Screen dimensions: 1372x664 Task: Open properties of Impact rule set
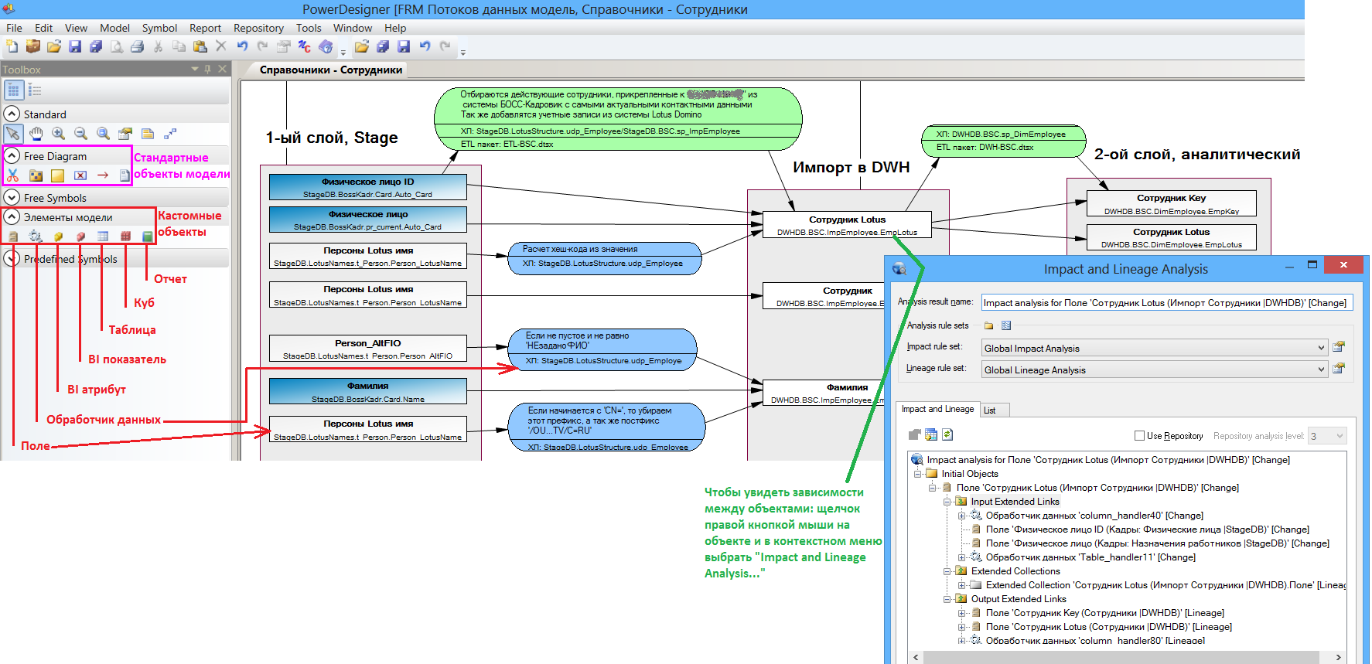tap(1339, 346)
